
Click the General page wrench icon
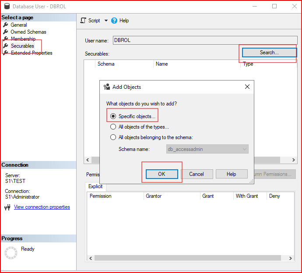coord(6,25)
